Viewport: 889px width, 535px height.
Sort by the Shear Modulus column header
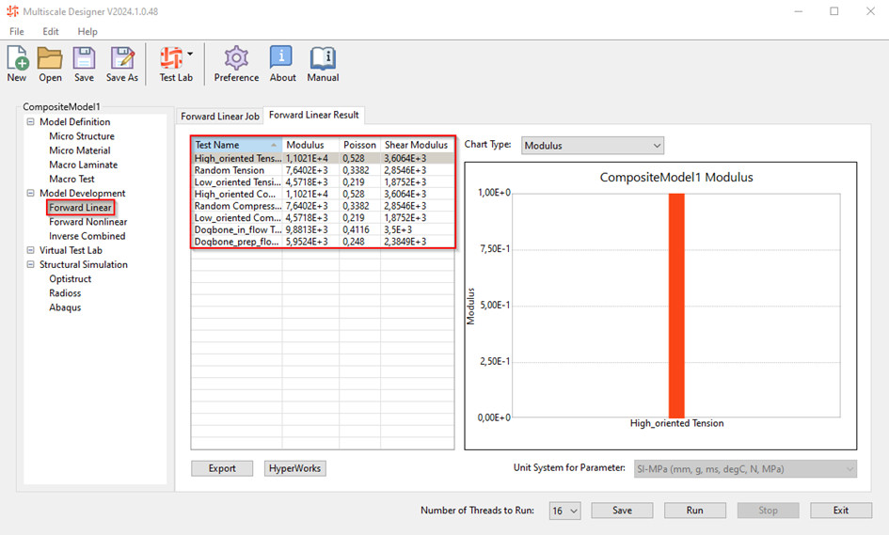pos(416,146)
